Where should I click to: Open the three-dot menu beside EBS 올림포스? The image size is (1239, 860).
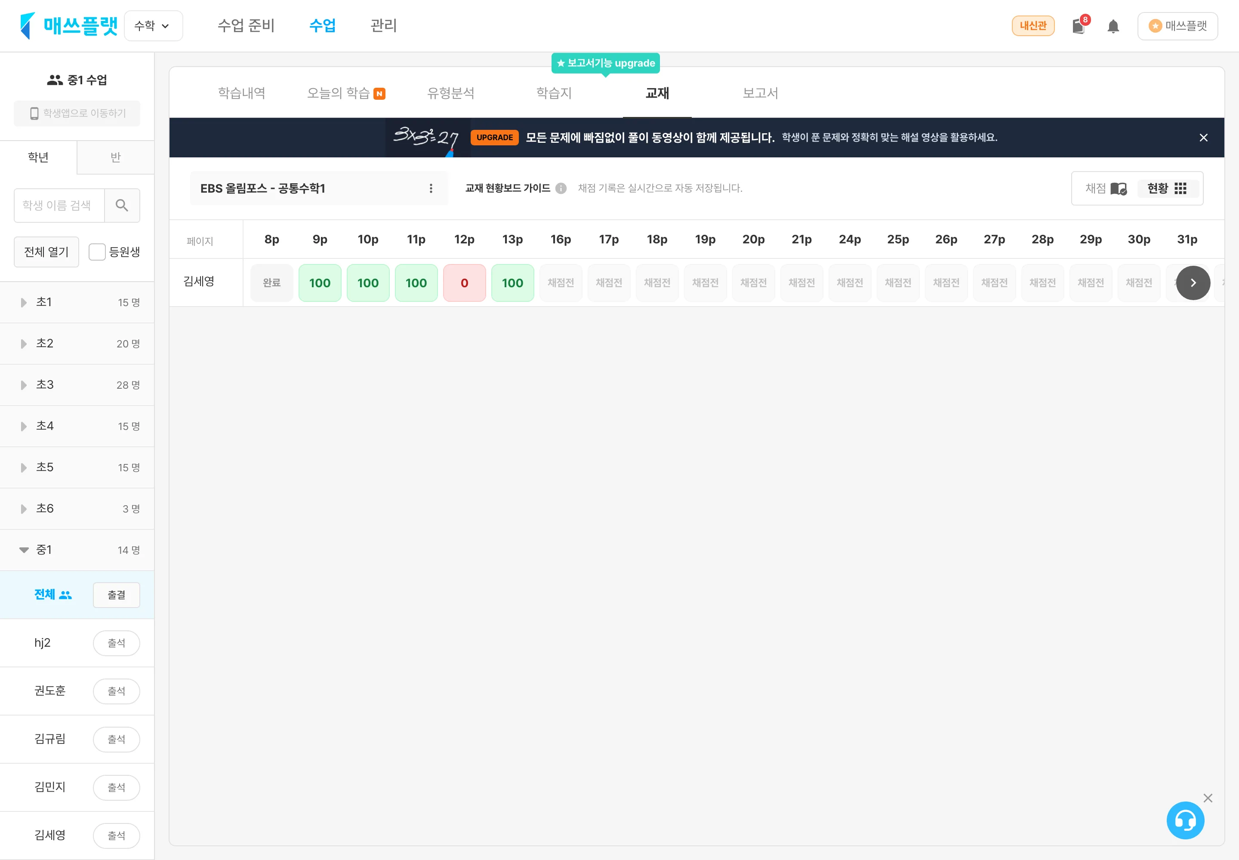point(430,188)
